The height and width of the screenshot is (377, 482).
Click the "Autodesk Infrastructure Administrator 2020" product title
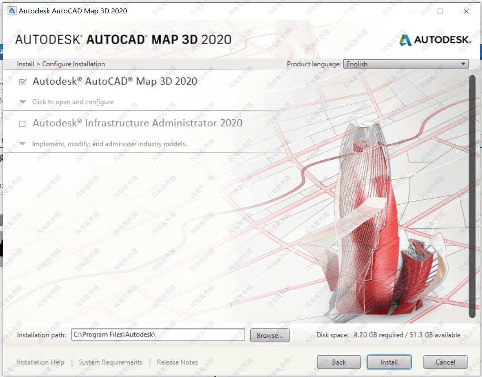point(137,123)
